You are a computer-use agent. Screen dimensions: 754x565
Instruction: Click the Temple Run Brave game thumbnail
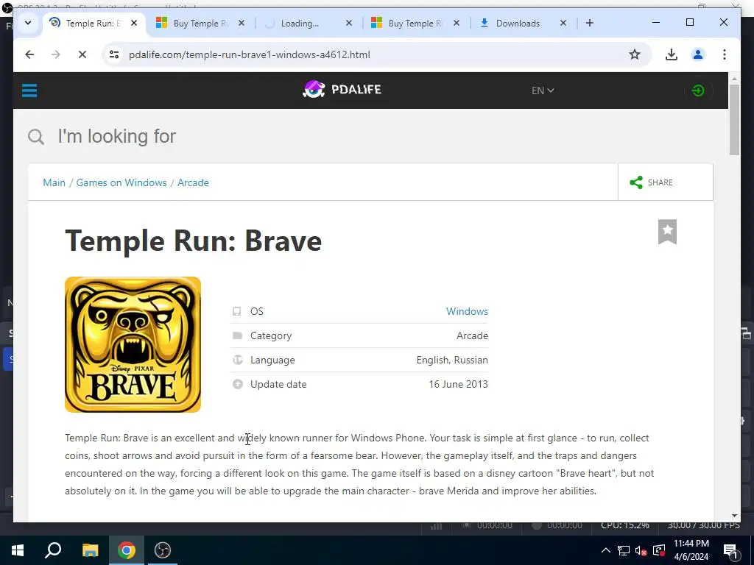(x=133, y=344)
